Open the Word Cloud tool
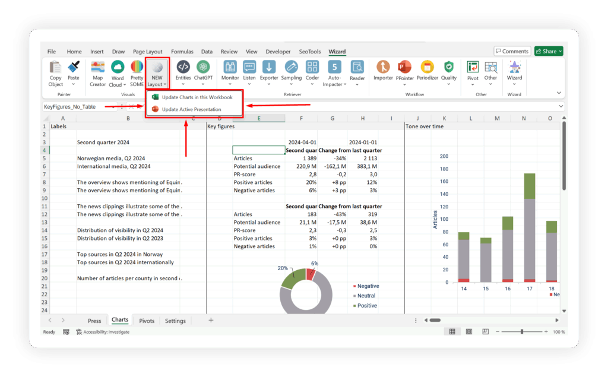The image size is (608, 377). pos(118,67)
